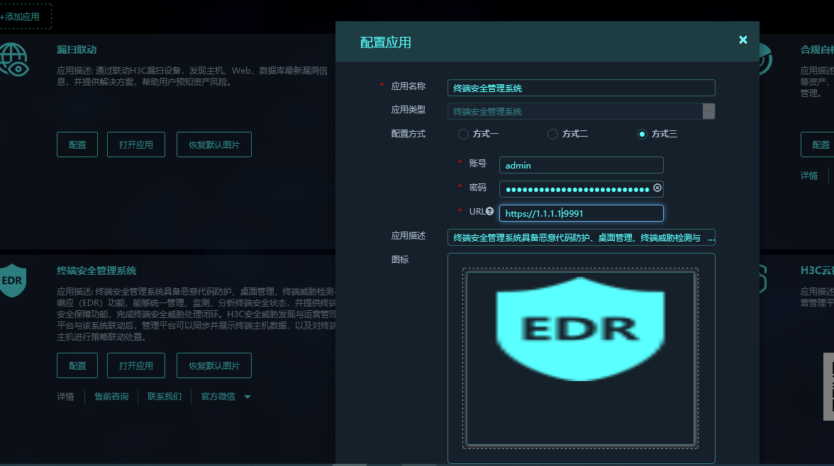The width and height of the screenshot is (834, 466).
Task: Click the 应用名称 input field
Action: 582,88
